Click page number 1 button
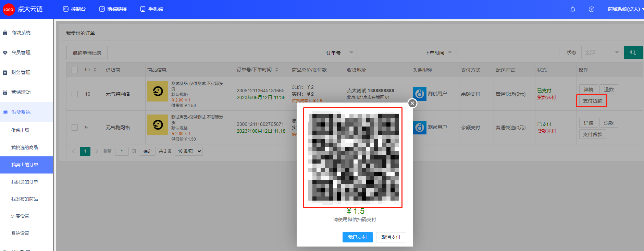 (x=85, y=151)
